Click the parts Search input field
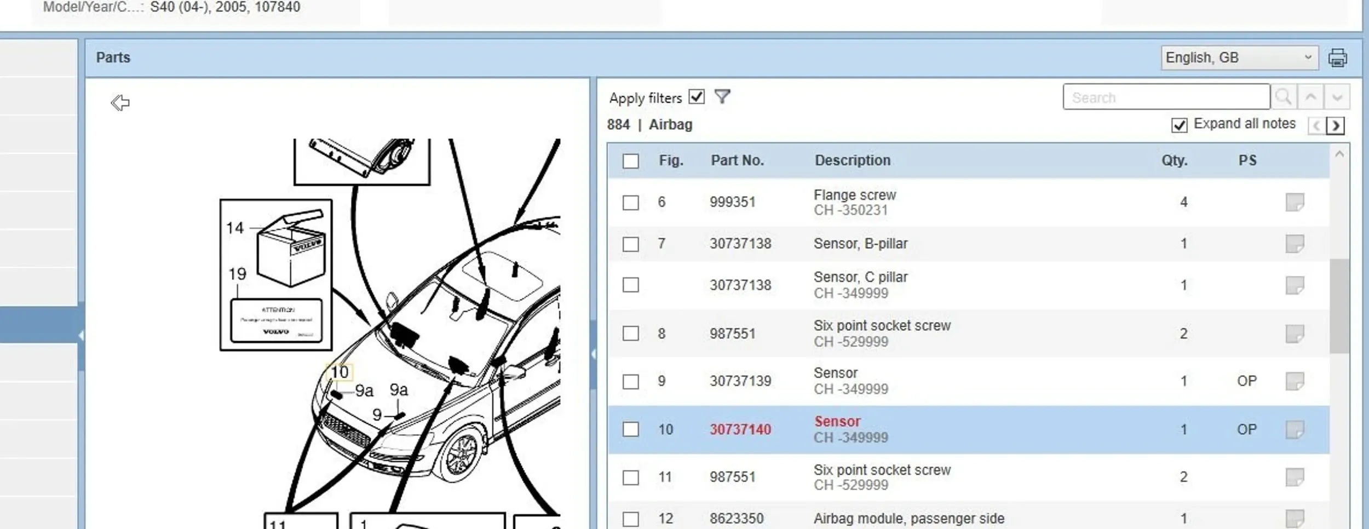This screenshot has height=529, width=1369. click(1166, 97)
